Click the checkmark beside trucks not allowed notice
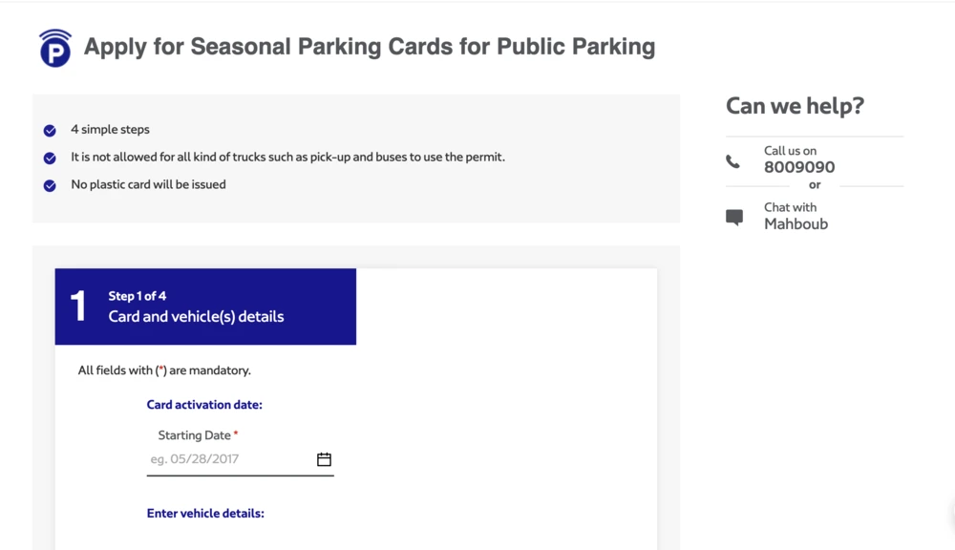The image size is (955, 550). pyautogui.click(x=50, y=158)
